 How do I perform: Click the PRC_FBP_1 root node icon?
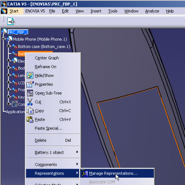point(4,32)
